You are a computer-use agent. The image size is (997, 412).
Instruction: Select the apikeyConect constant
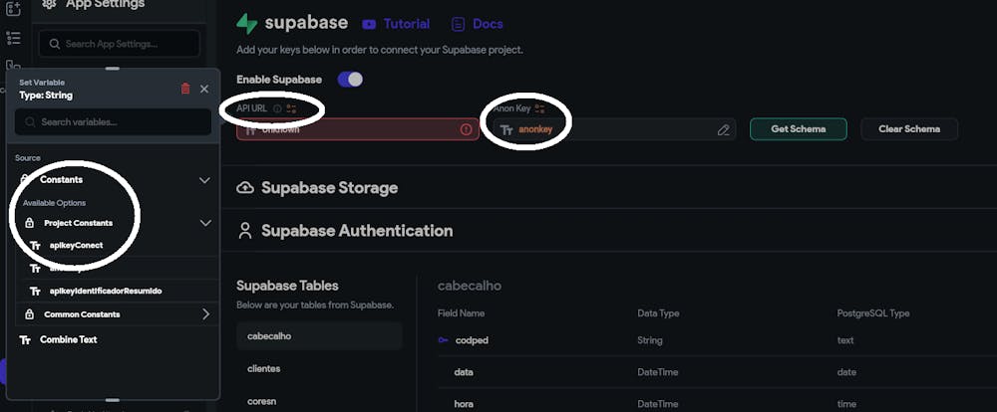76,245
